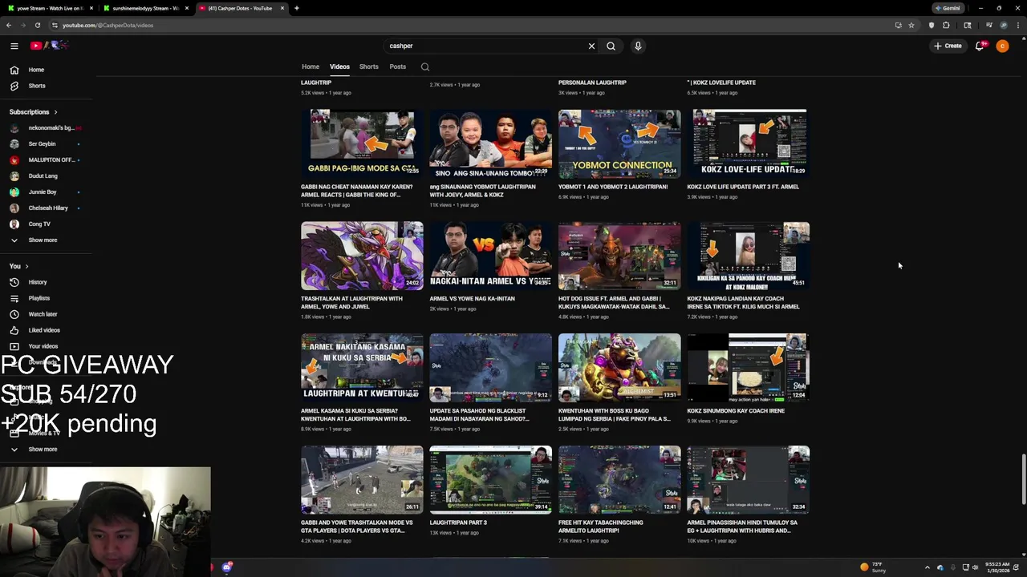Bookmark the page with the star icon

(911, 25)
